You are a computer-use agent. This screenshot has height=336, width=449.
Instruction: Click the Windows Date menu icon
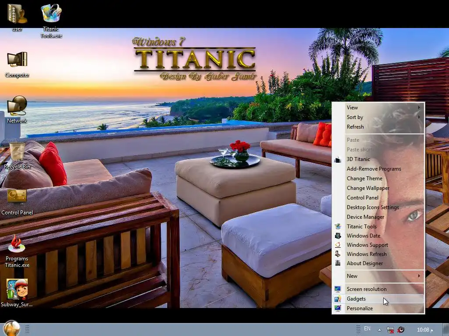[338, 236]
